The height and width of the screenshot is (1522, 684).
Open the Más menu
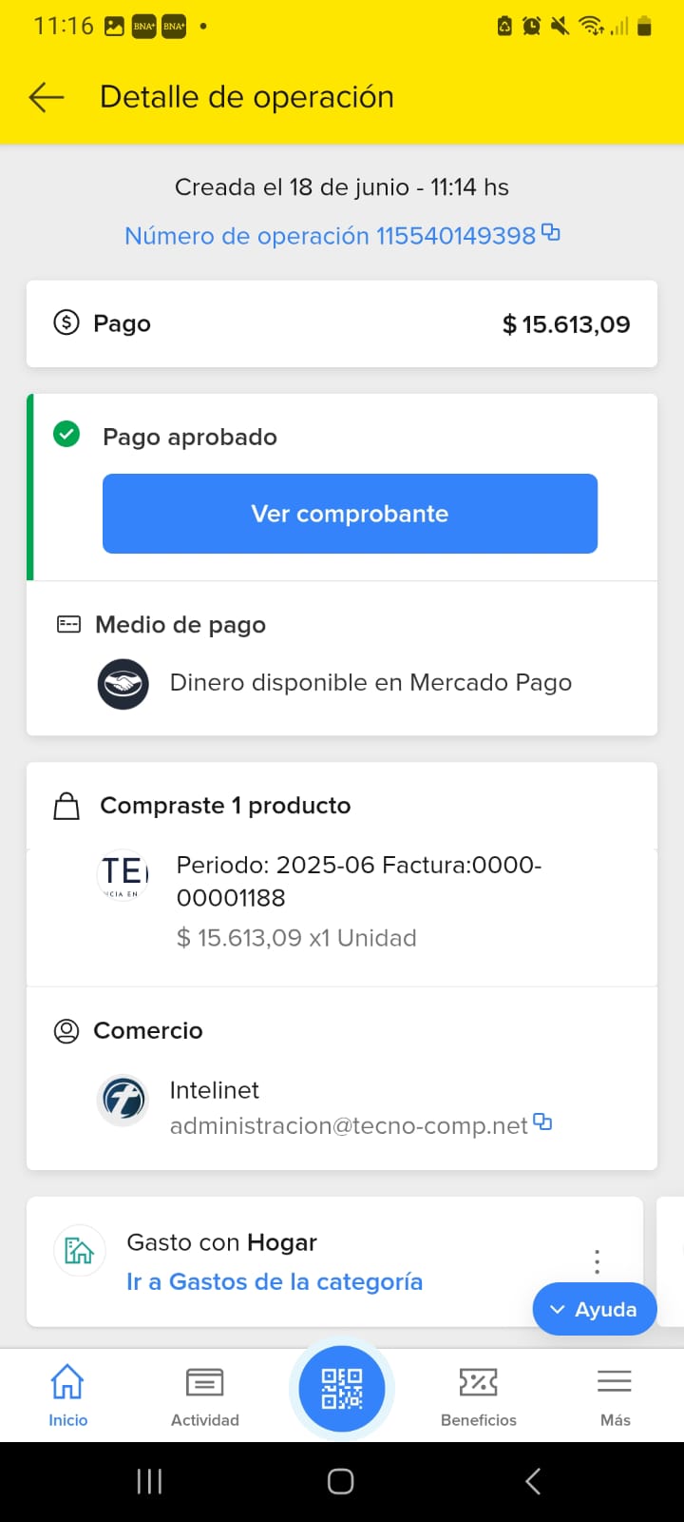click(615, 1395)
